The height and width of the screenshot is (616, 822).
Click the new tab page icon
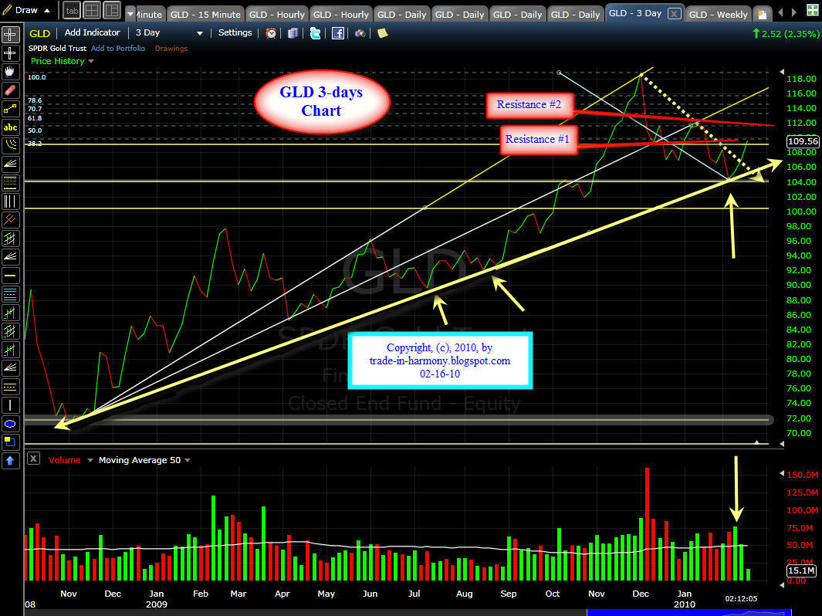(763, 14)
